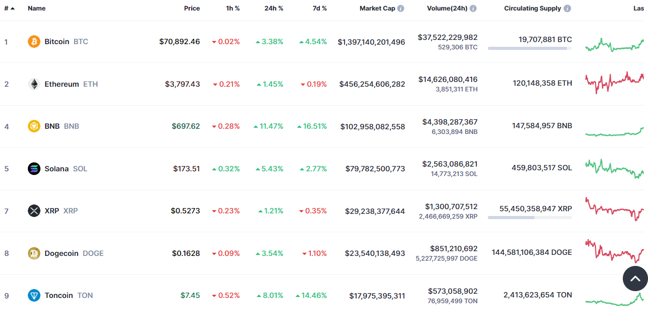Sort by rank number column header
This screenshot has height=309, width=648.
[9, 8]
